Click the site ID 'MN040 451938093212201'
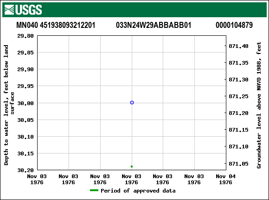The width and height of the screenshot is (269, 200). click(56, 25)
